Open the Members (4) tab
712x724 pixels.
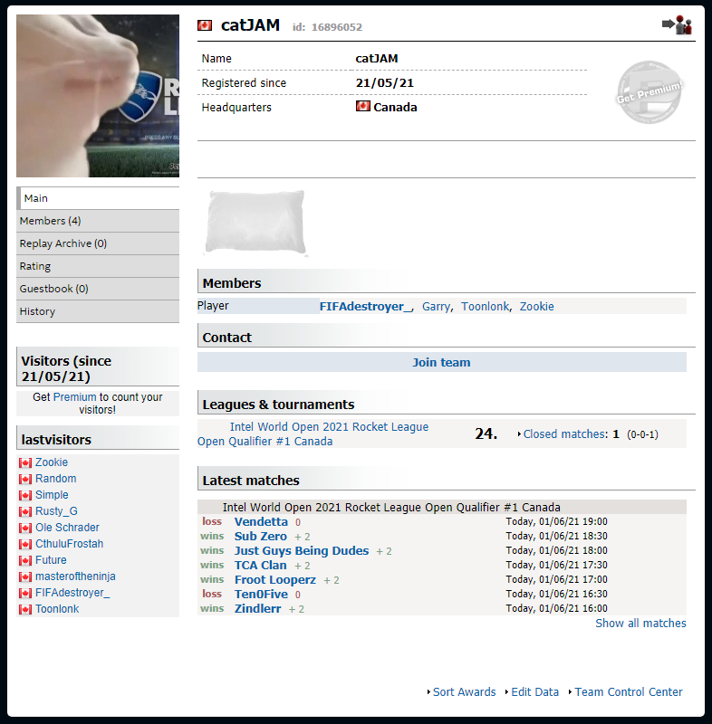tap(98, 221)
